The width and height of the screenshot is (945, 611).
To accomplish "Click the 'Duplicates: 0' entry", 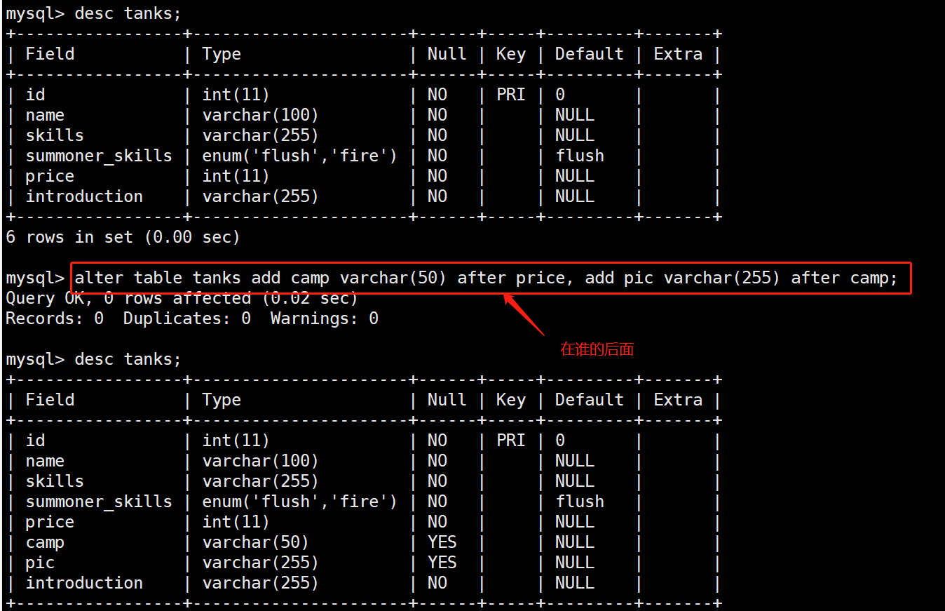I will tap(187, 319).
